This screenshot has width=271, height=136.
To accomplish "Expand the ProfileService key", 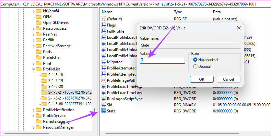I will (33, 116).
